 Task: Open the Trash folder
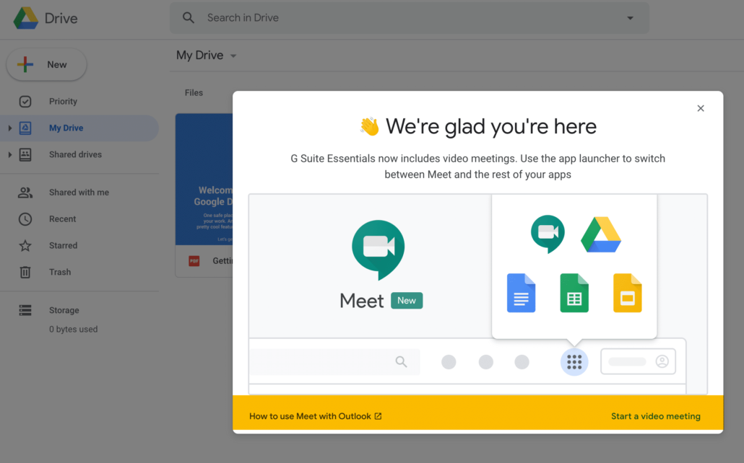60,272
